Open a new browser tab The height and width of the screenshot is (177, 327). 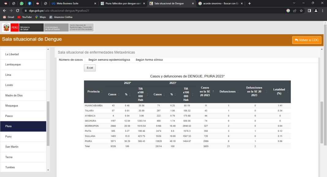pos(250,4)
